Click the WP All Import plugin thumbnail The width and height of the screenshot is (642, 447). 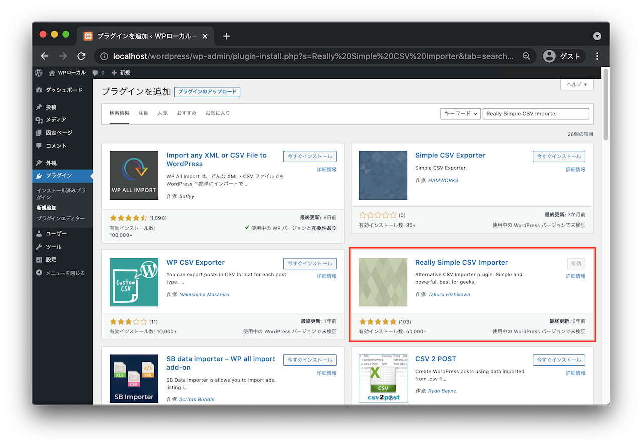134,175
